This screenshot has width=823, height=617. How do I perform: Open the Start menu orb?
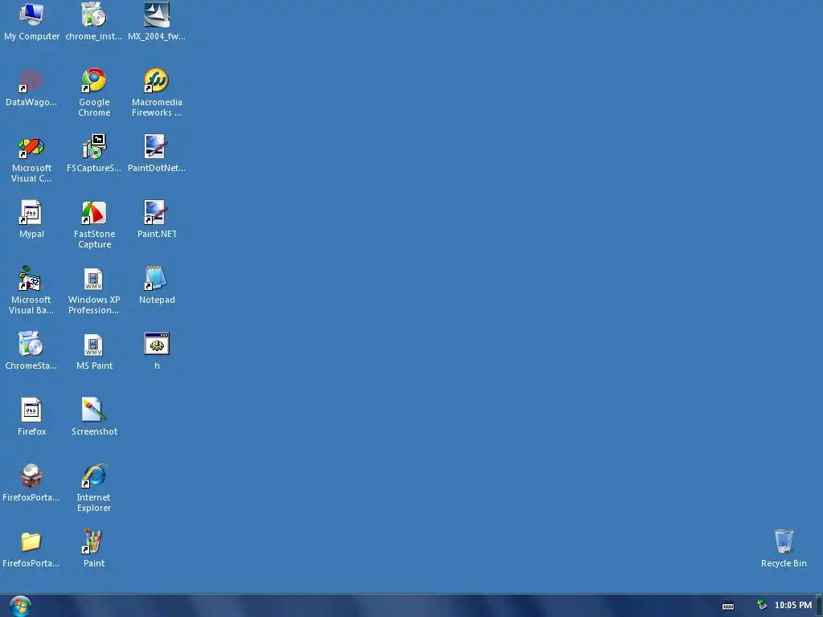pyautogui.click(x=20, y=606)
